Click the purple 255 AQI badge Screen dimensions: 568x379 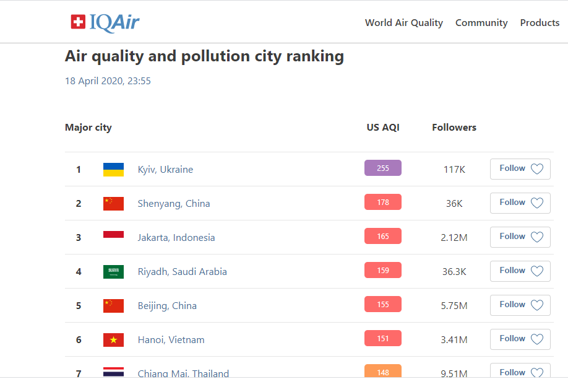click(x=382, y=168)
